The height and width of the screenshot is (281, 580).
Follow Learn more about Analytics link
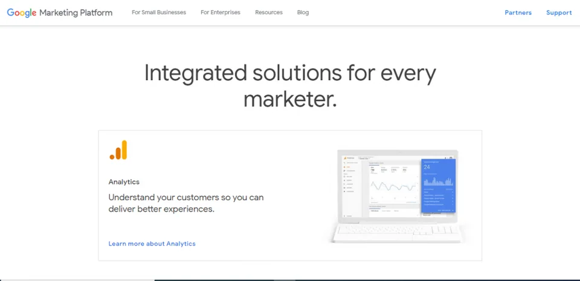click(152, 244)
